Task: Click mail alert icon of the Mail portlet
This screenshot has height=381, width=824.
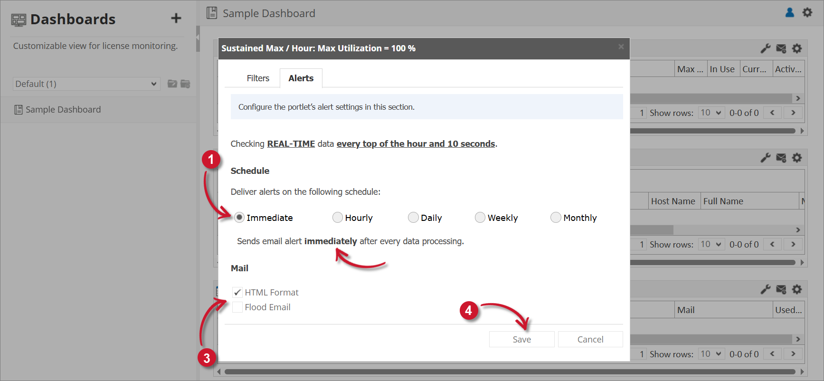Action: [781, 289]
